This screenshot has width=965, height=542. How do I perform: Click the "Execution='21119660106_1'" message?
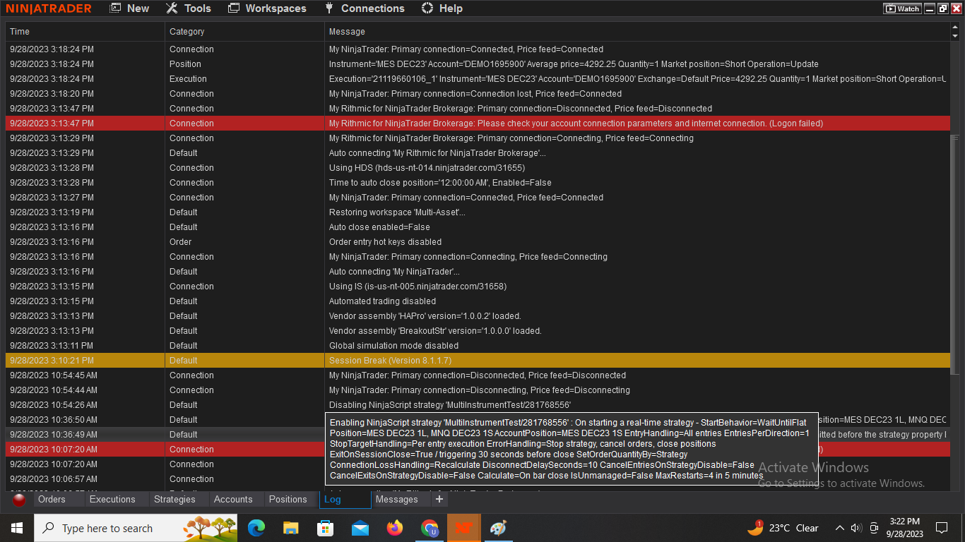click(x=637, y=79)
